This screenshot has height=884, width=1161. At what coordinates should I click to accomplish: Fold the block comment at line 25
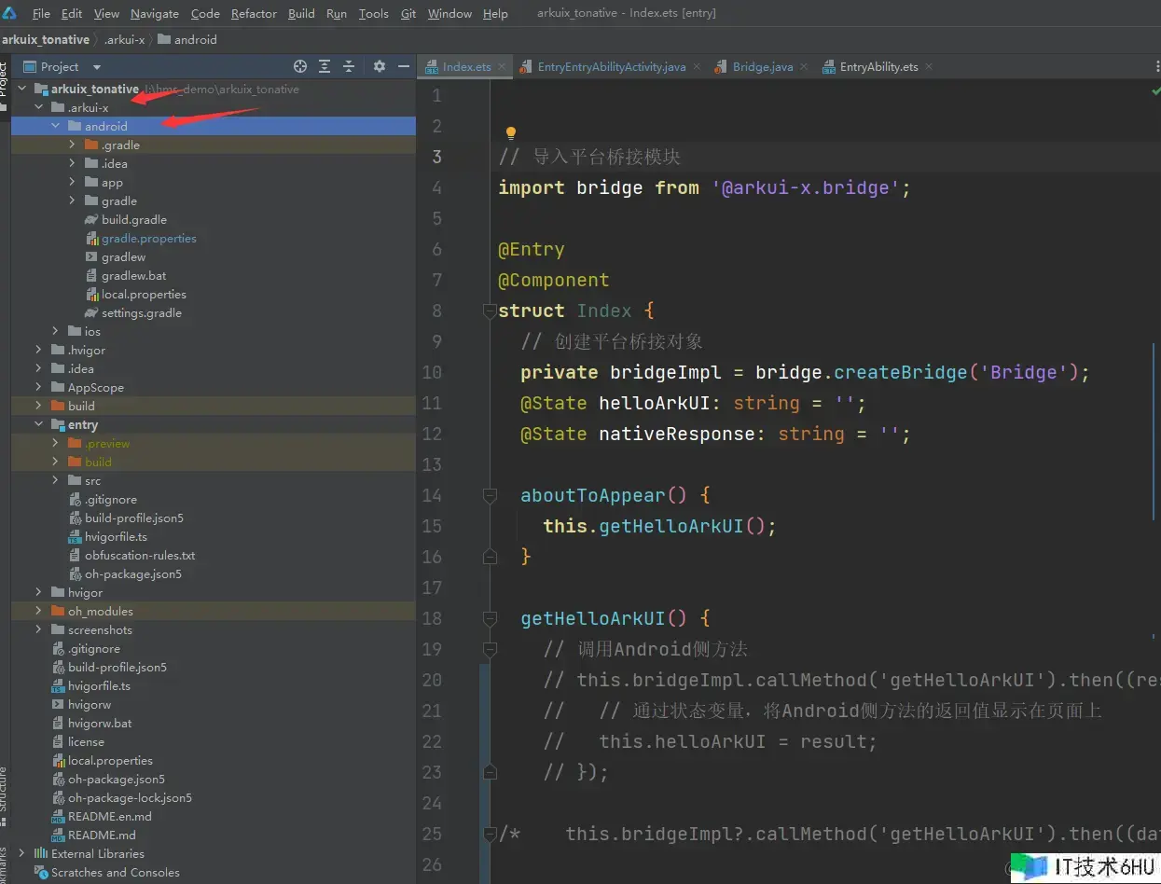490,834
